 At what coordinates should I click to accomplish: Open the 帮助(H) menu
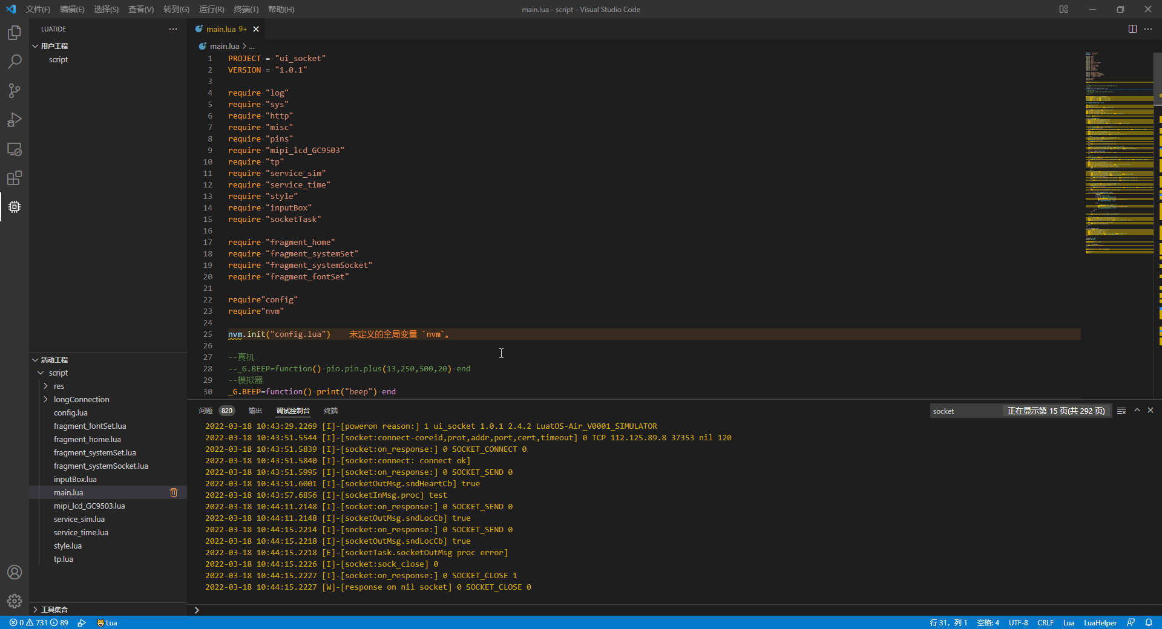point(281,9)
